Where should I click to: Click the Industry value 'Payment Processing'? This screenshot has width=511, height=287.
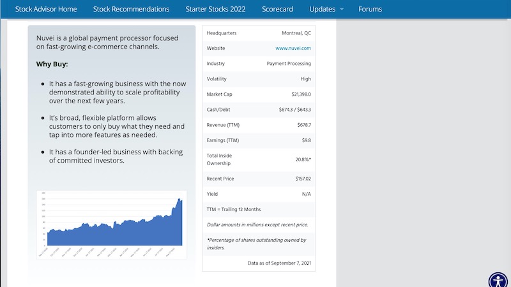(x=289, y=63)
